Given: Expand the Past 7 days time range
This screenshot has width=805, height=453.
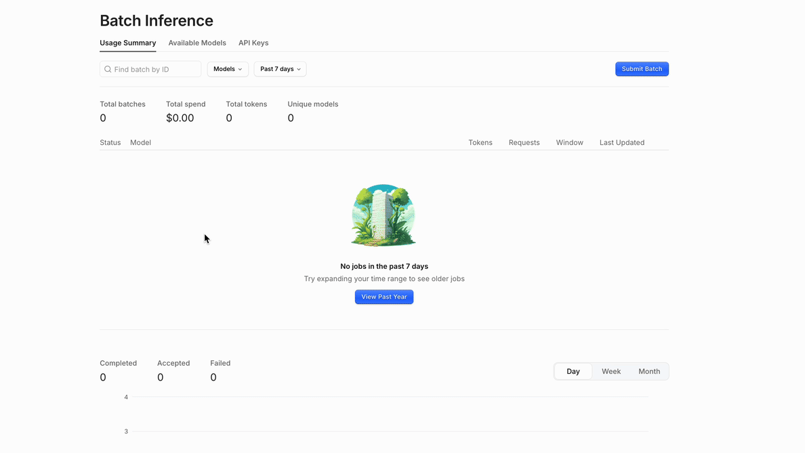Looking at the screenshot, I should pos(280,69).
